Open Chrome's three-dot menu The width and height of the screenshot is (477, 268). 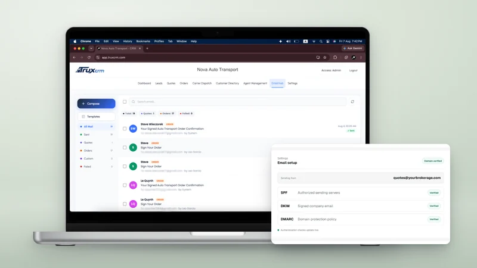click(361, 57)
